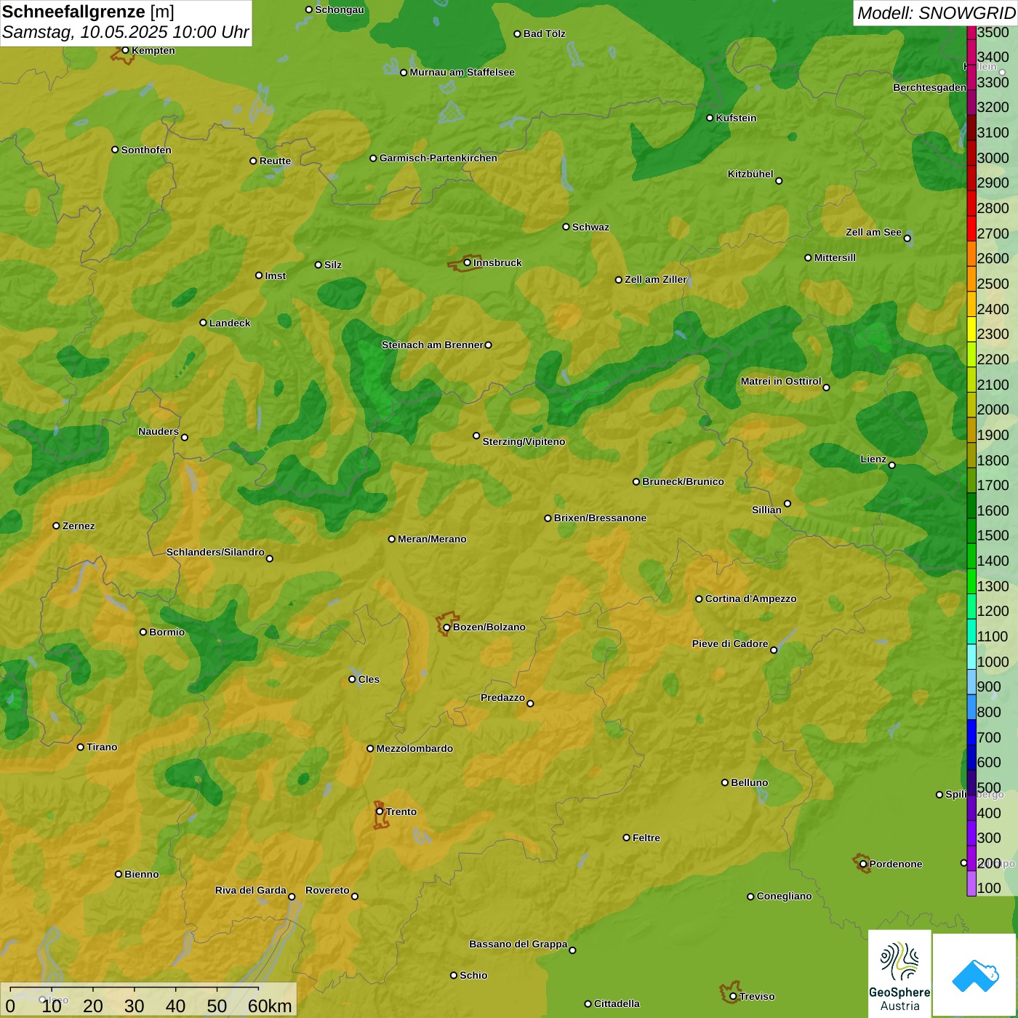Click the Pordenone city marker
Screen dimensions: 1018x1018
(863, 865)
